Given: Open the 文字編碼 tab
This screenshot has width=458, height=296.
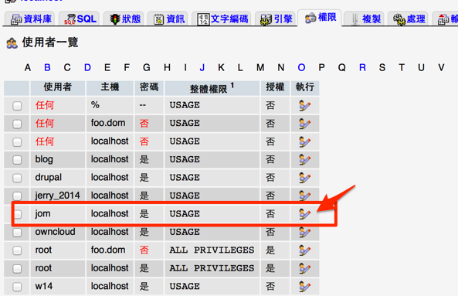Looking at the screenshot, I should click(222, 19).
